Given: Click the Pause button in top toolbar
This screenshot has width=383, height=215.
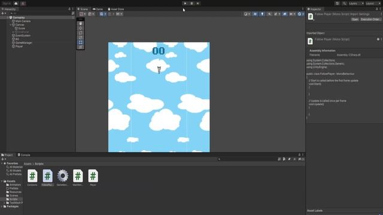Looking at the screenshot, I should 191,4.
